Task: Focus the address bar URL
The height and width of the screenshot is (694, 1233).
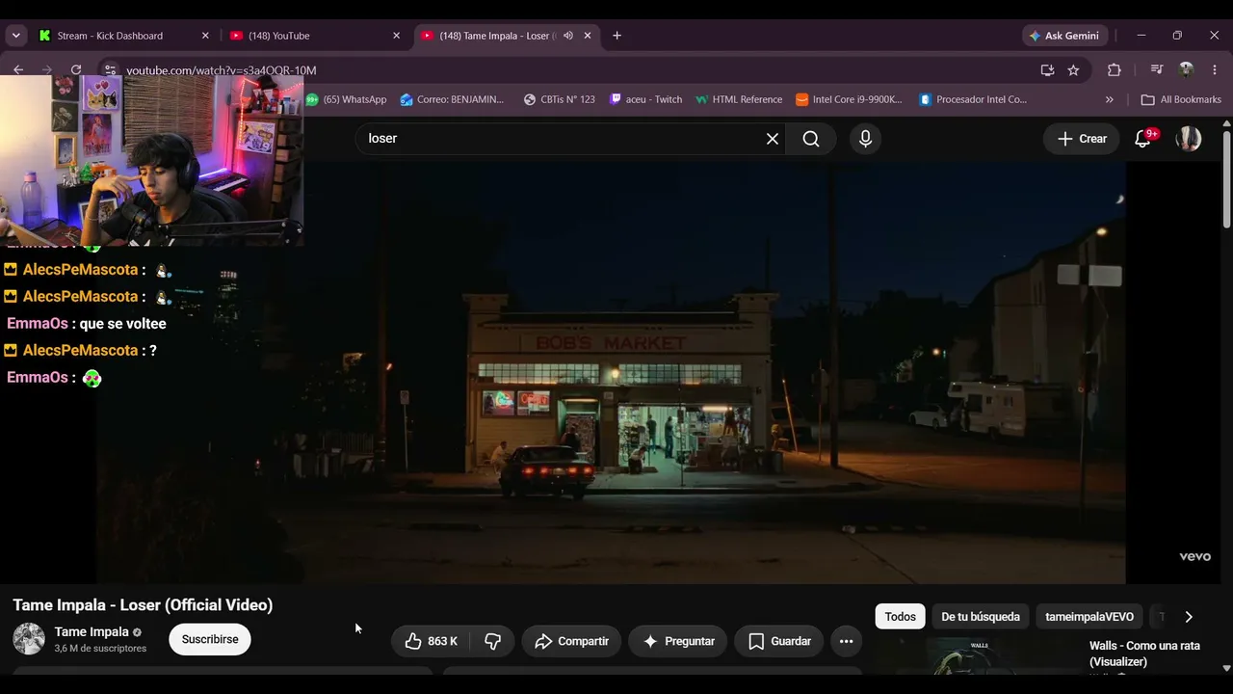Action: 221,70
